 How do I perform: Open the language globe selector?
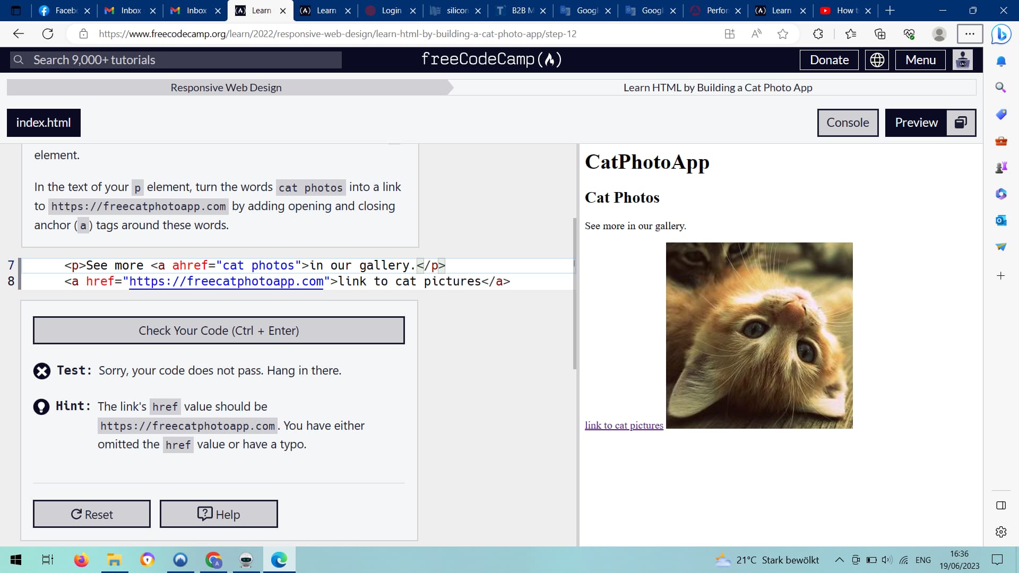877,60
